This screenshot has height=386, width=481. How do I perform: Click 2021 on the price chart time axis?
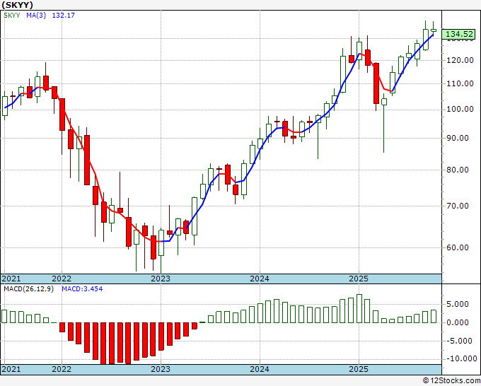(x=11, y=279)
